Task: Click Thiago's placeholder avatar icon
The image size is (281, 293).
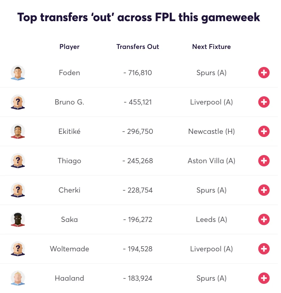Action: coord(18,161)
